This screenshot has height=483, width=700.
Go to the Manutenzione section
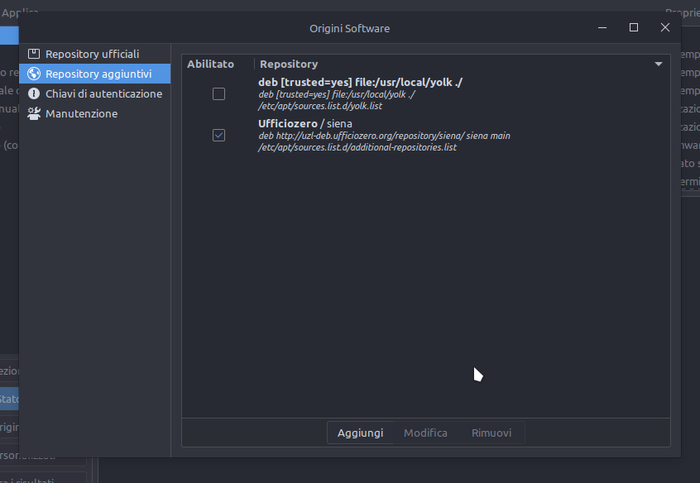81,113
